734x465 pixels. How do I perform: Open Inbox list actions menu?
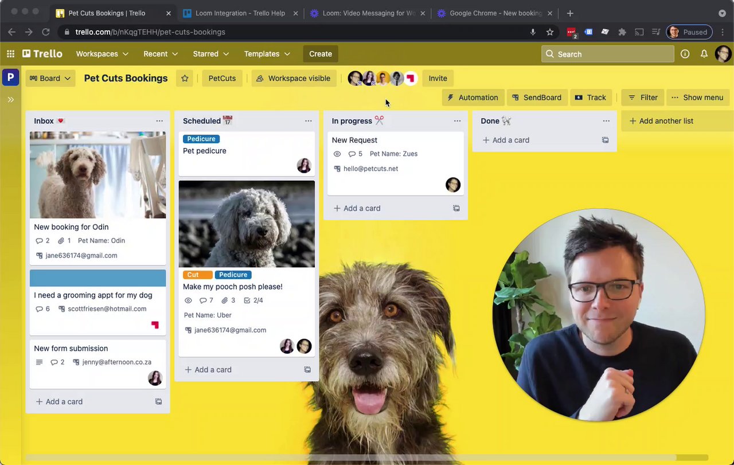(x=159, y=121)
